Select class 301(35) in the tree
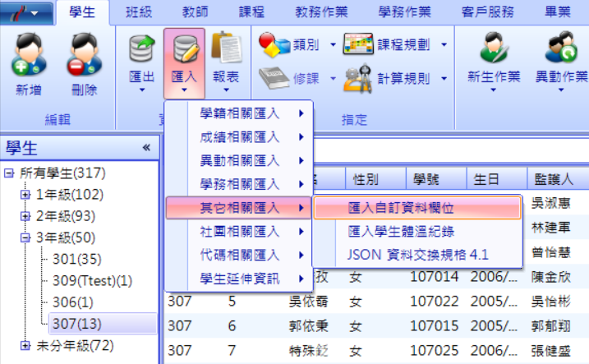This screenshot has height=364, width=589. click(77, 259)
